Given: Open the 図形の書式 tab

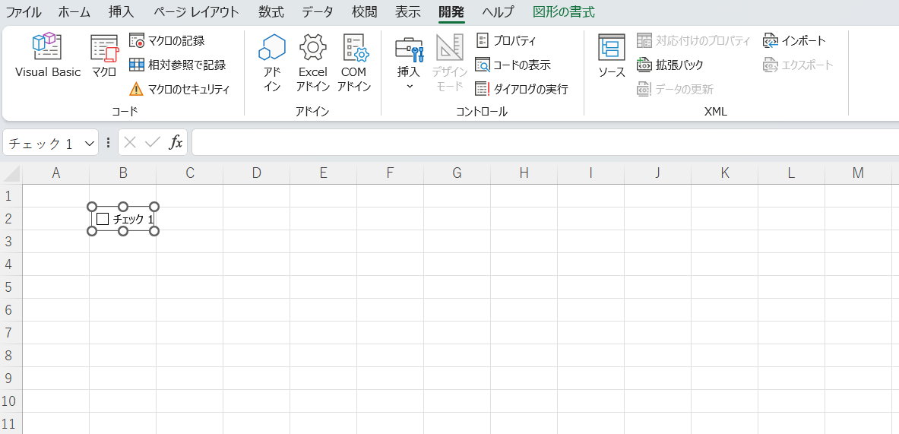Looking at the screenshot, I should pos(564,11).
